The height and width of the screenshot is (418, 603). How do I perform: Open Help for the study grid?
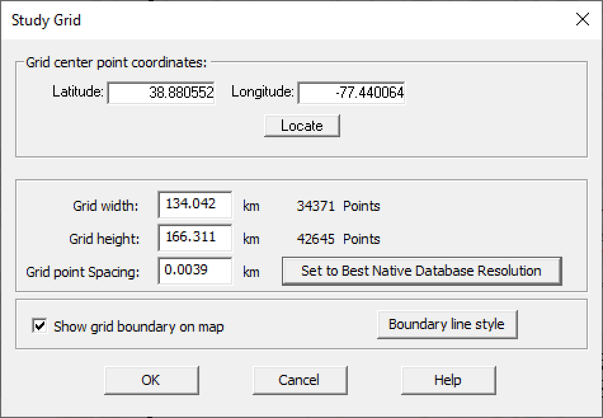(x=447, y=380)
